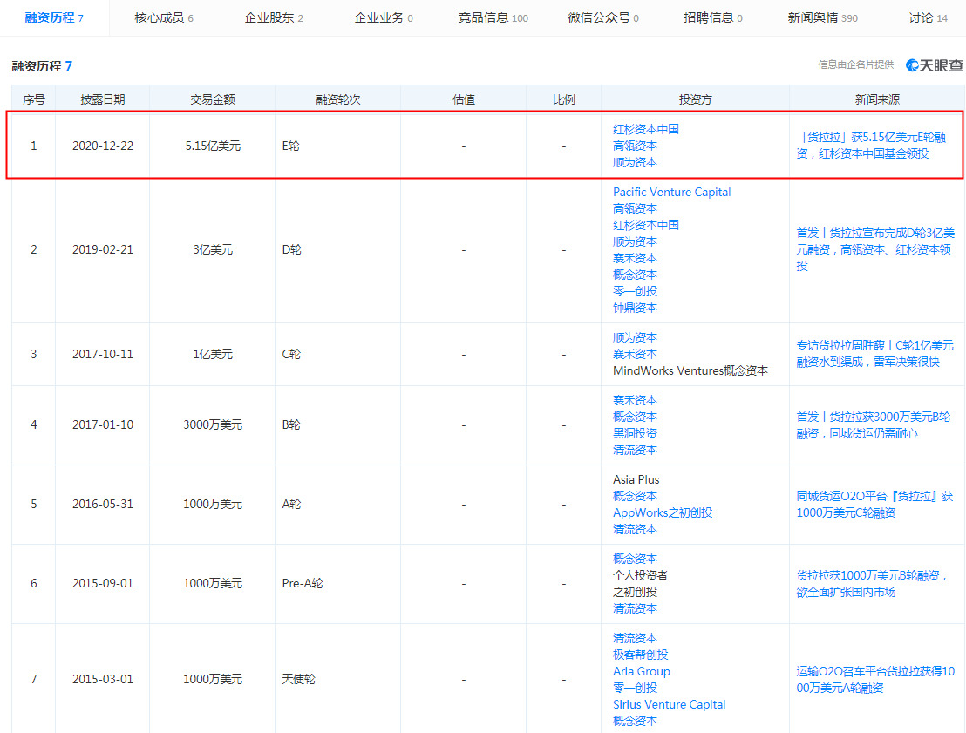Open 黑洞投资 investor link
The image size is (966, 733).
point(635,434)
